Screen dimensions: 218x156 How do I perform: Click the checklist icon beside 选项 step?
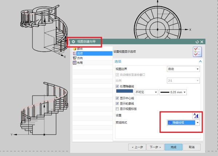(x=74, y=53)
